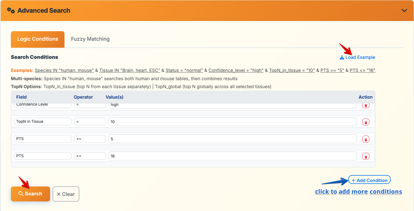Click the value field containing 10
The height and width of the screenshot is (211, 414).
232,122
